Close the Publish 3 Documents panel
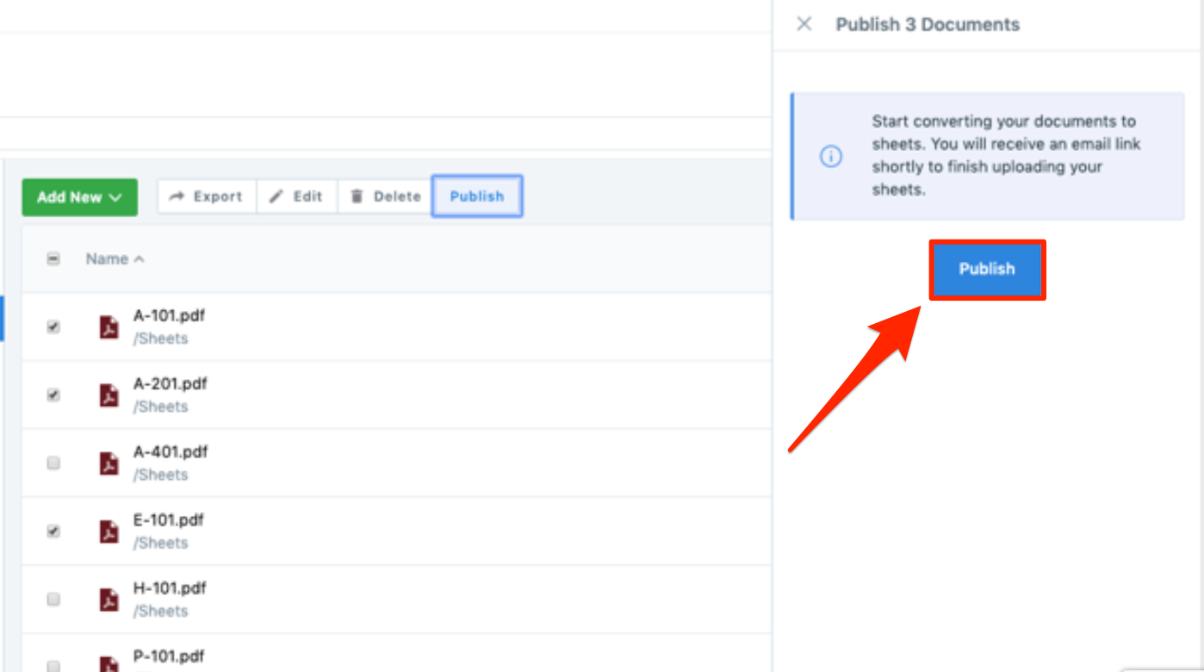 (804, 24)
